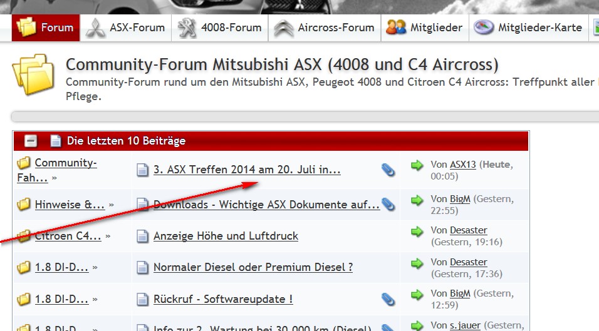Switch to the Aircross-Forum tab
The height and width of the screenshot is (331, 599).
pos(325,28)
